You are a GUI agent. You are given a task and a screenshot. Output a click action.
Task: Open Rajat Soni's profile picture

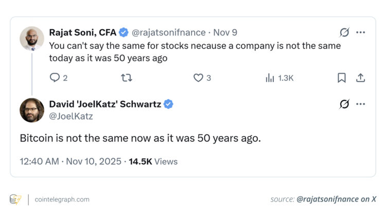32,39
